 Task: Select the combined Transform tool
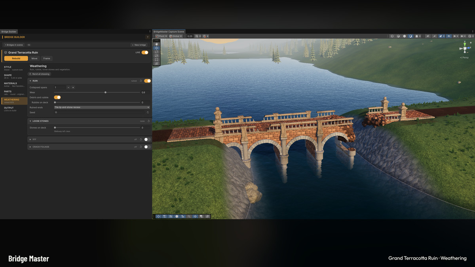[156, 64]
